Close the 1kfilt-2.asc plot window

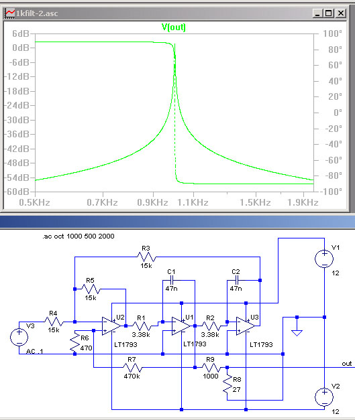point(341,13)
